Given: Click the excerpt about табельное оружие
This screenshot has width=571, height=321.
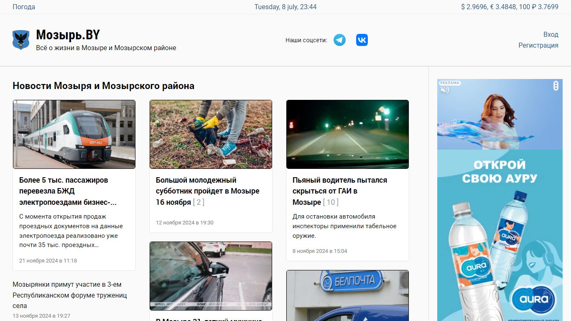Looking at the screenshot, I should pos(344,226).
